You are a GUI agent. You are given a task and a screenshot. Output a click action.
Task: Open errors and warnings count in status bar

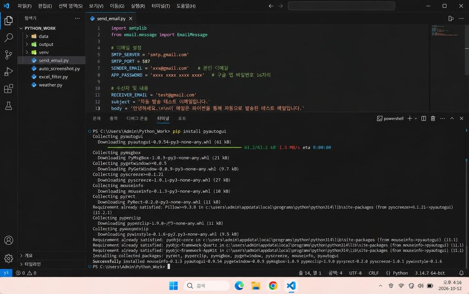pyautogui.click(x=26, y=273)
